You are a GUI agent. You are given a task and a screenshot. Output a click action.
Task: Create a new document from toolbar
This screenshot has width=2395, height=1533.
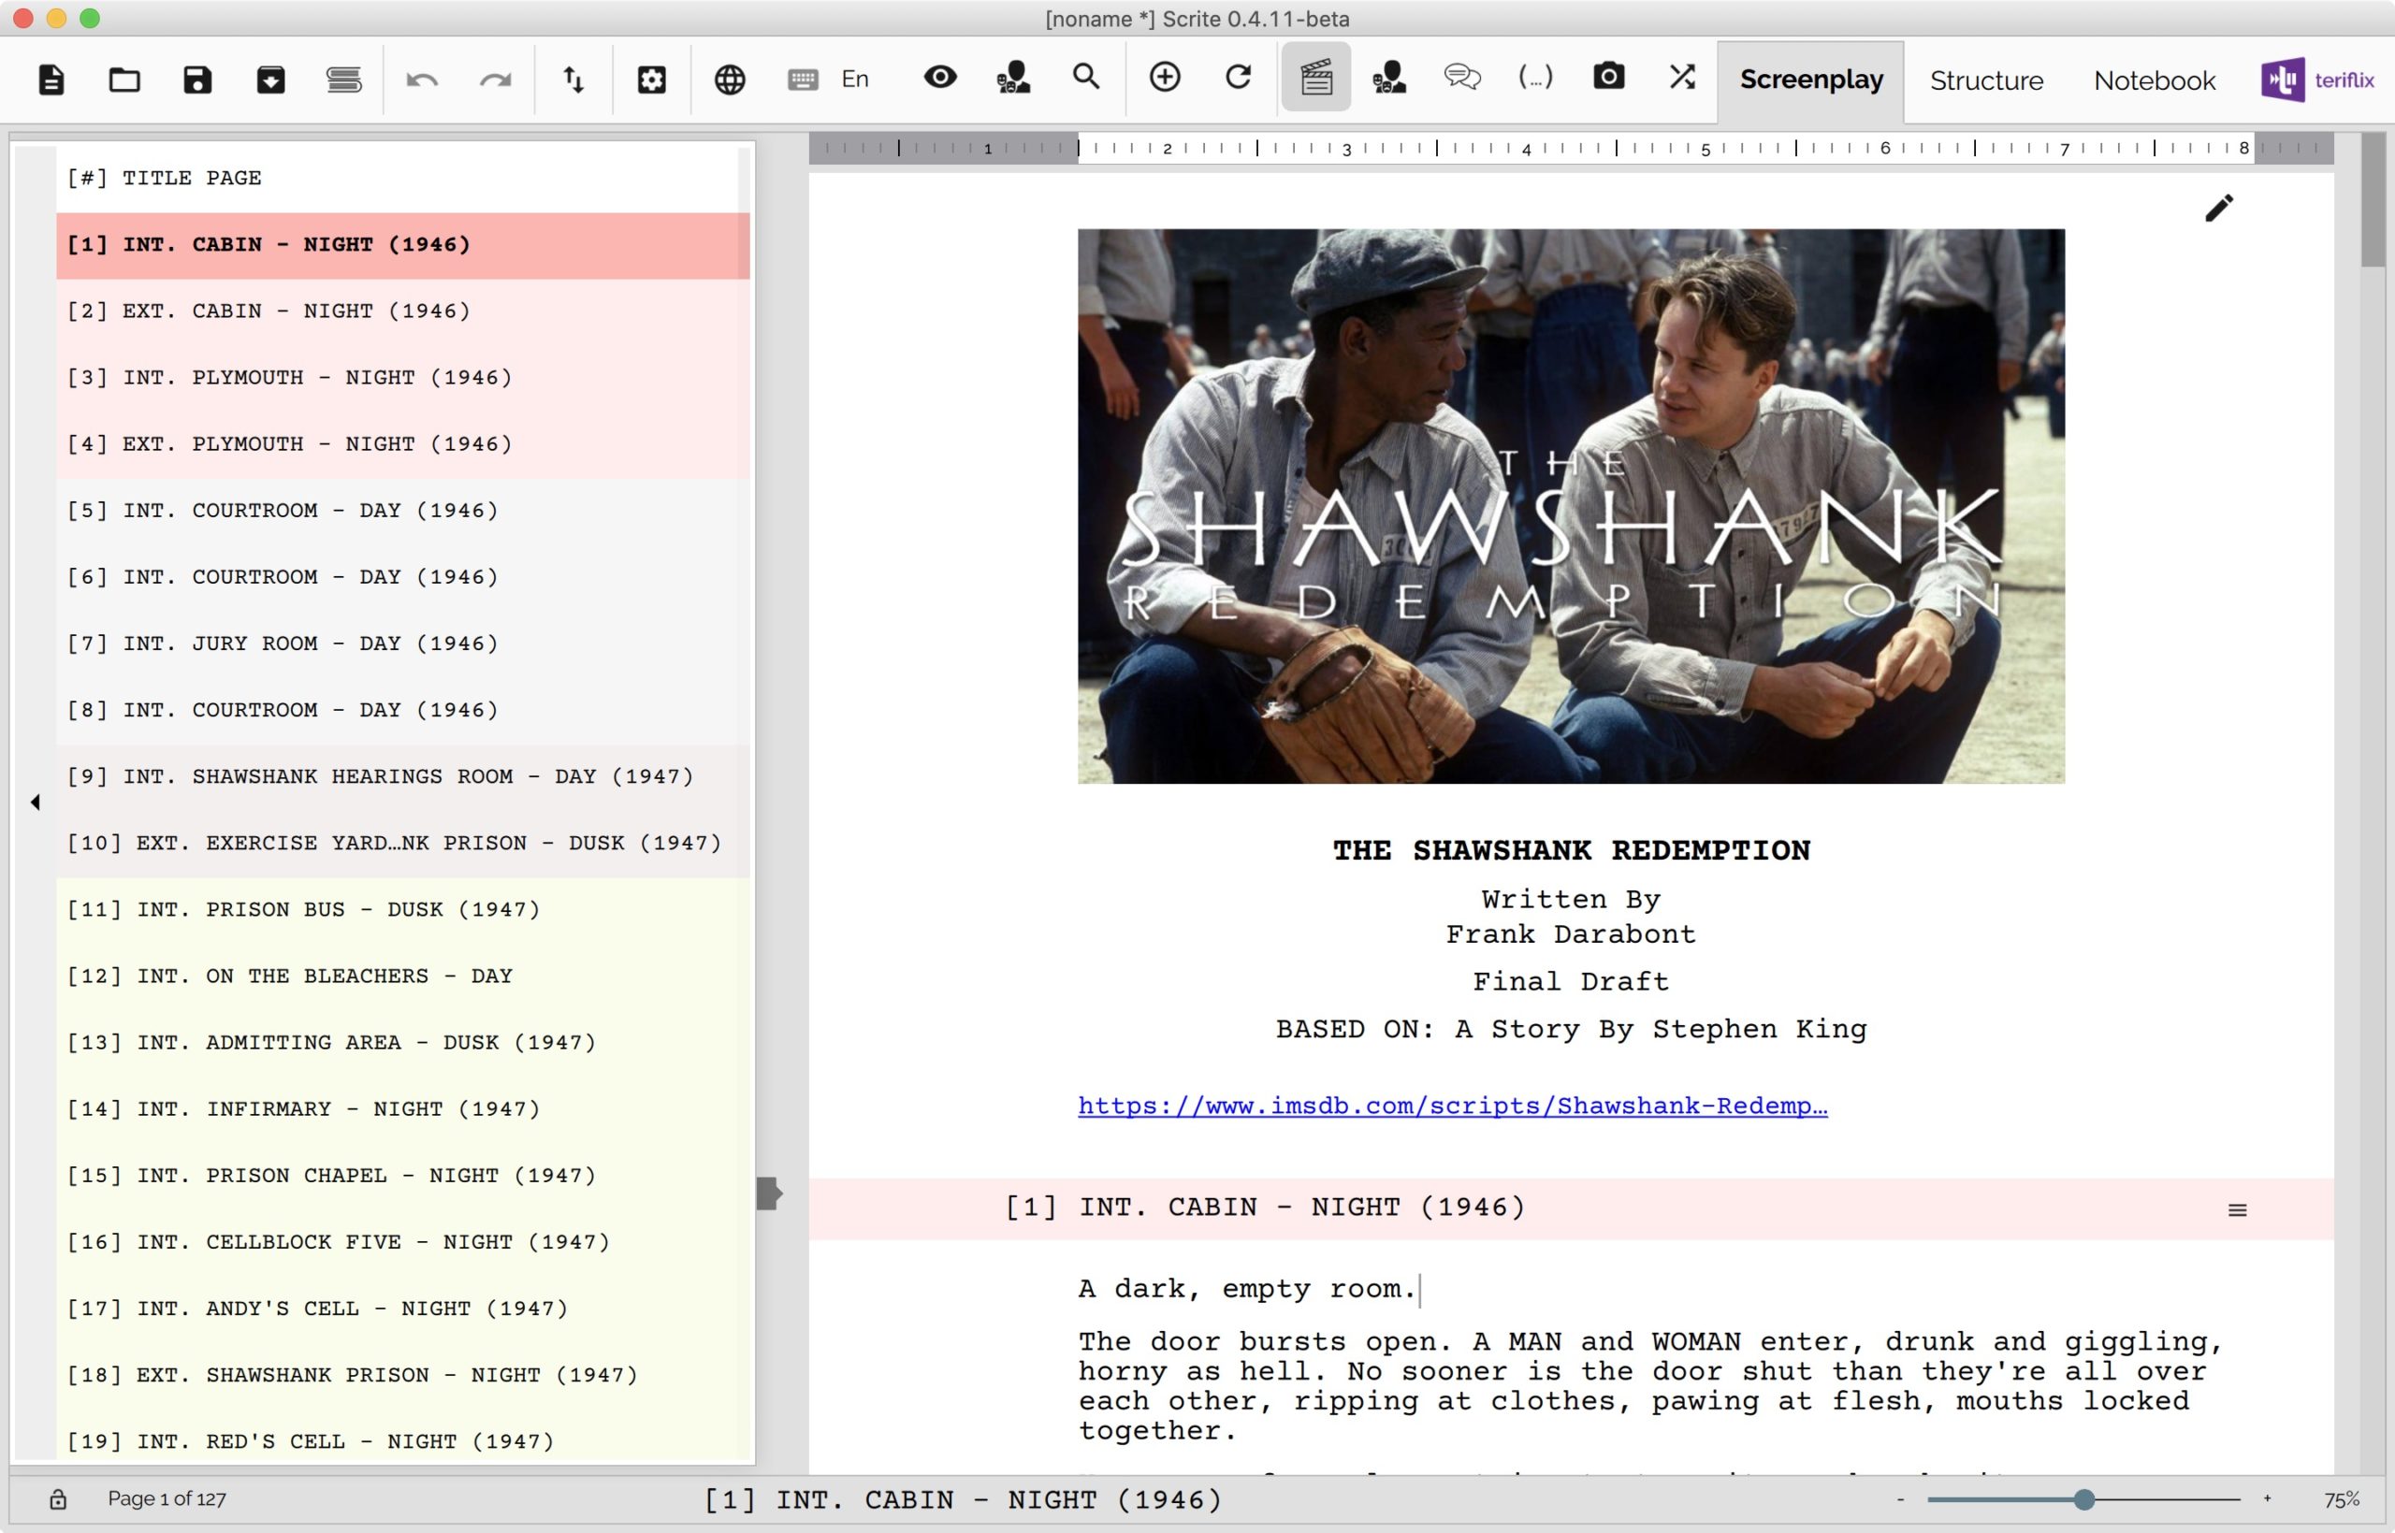(51, 79)
